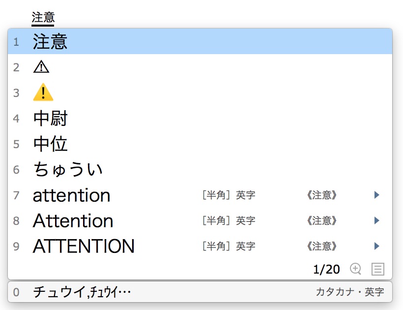The width and height of the screenshot is (403, 310).
Task: Click the カタカナ・英字 label
Action: [350, 292]
